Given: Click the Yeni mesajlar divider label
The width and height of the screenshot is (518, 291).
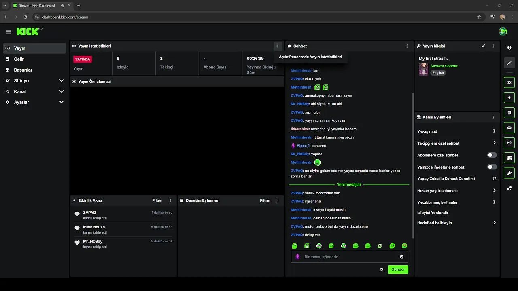Looking at the screenshot, I should coord(349,185).
